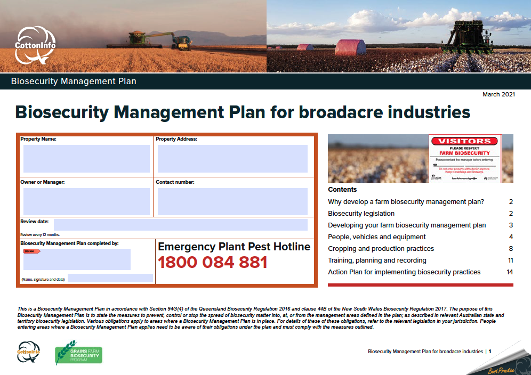Click the signature box under 'completed by'
This screenshot has height=375, width=531.
point(77,260)
